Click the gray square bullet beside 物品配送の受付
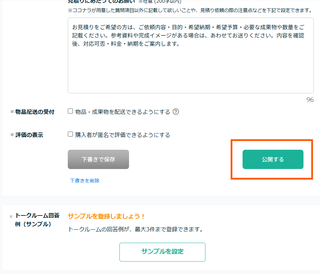 [12, 112]
